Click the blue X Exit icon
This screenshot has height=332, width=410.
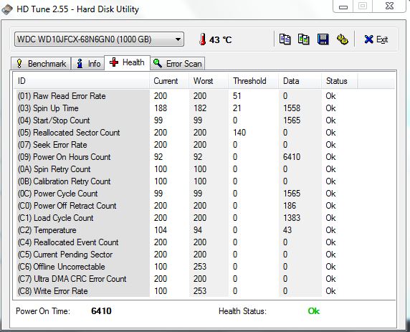pos(368,39)
